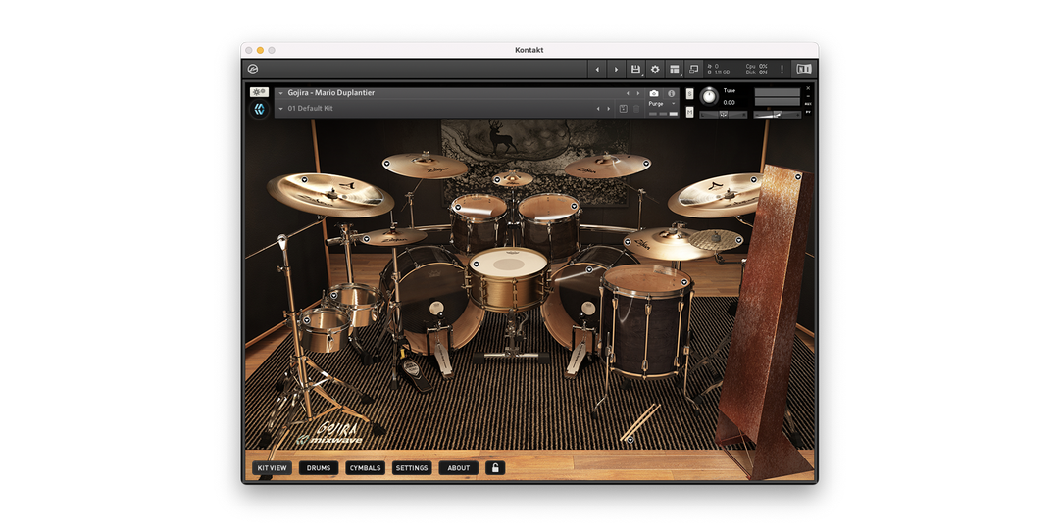This screenshot has width=1059, height=530.
Task: Expand the Gojira - Mario Duplantier instrument dropdown
Action: 280,93
